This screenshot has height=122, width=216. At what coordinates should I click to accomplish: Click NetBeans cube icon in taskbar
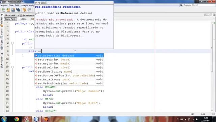[36, 119]
